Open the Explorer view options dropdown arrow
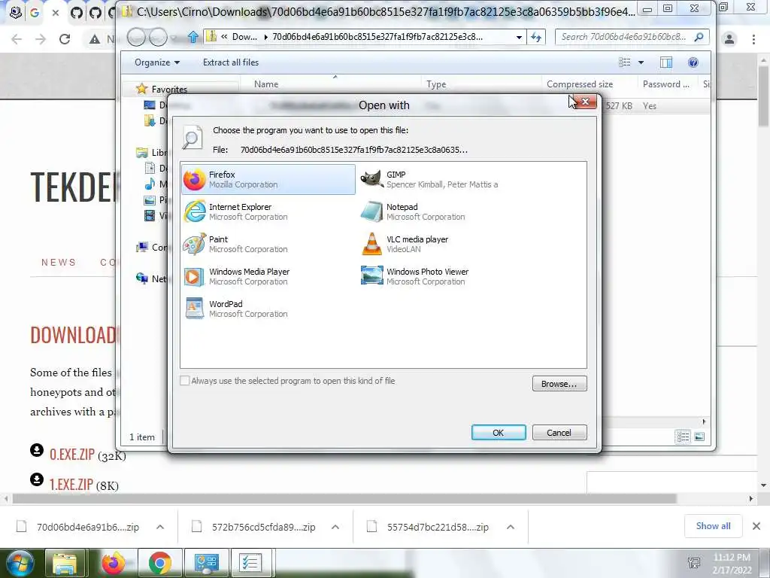This screenshot has width=770, height=578. coord(641,62)
